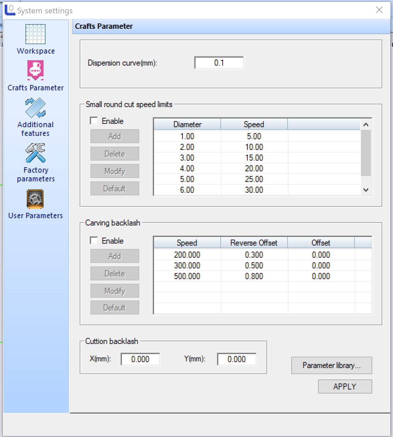
Task: Click the Diameter column header
Action: tap(187, 124)
